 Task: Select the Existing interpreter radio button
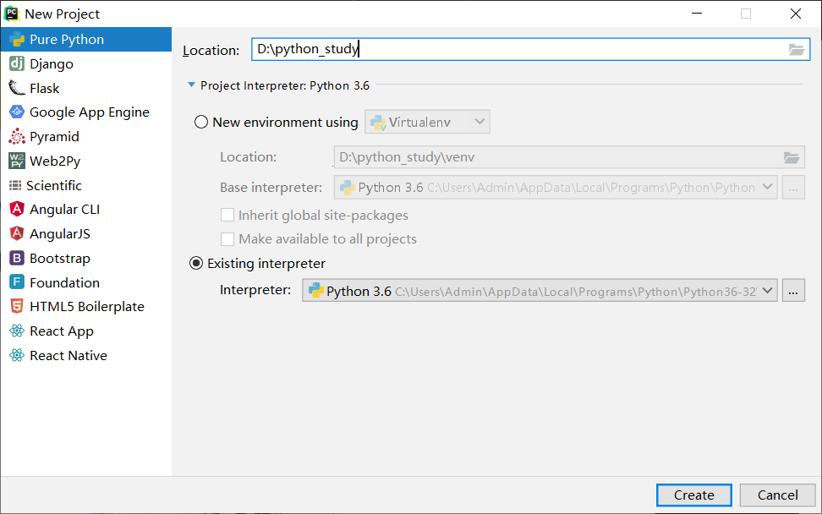(x=197, y=264)
